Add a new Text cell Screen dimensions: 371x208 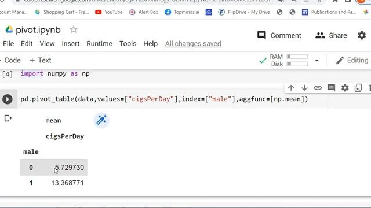[41, 60]
